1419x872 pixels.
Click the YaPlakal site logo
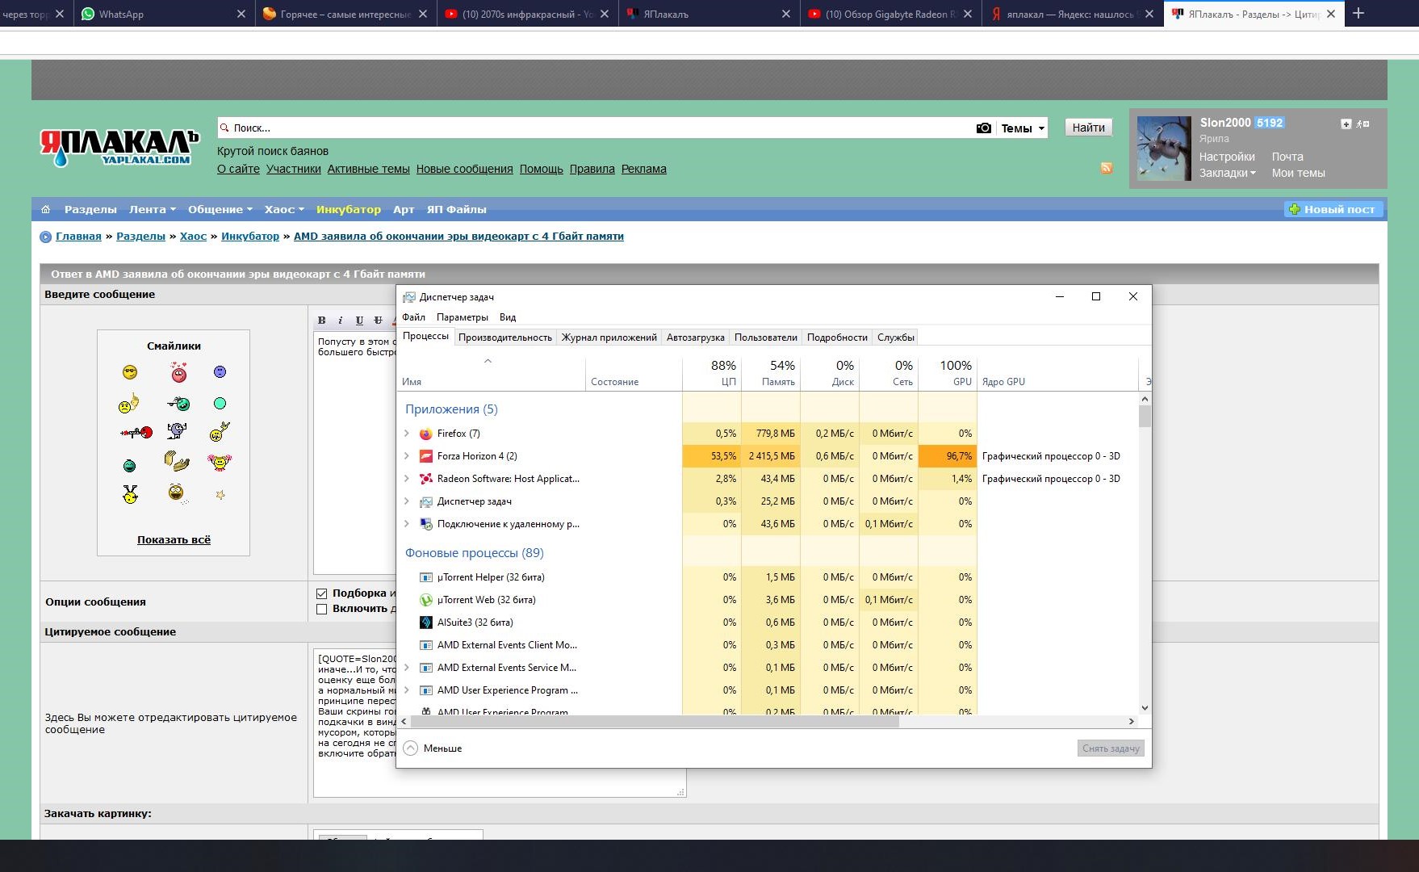[x=119, y=147]
